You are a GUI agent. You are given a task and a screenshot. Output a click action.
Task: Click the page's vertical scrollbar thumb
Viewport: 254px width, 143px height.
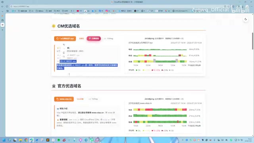(252, 41)
